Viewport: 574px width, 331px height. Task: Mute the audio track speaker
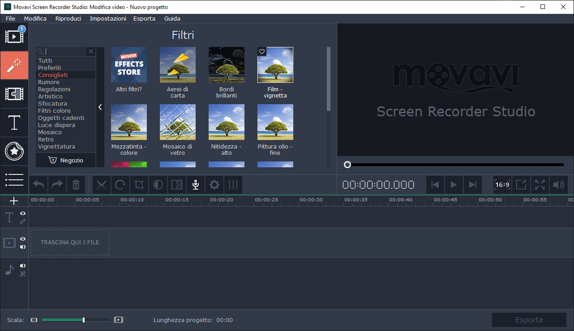tap(23, 266)
